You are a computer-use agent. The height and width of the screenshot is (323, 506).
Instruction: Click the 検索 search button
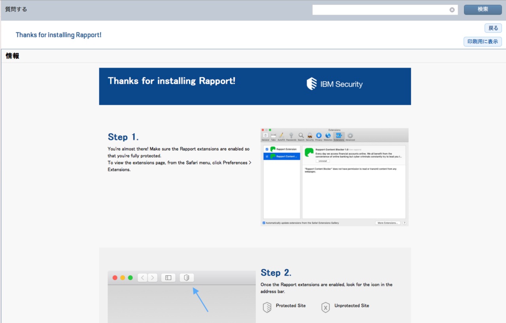[x=483, y=9]
